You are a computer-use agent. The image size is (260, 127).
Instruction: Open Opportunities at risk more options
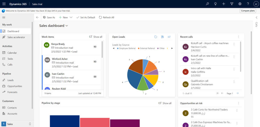coord(238,103)
